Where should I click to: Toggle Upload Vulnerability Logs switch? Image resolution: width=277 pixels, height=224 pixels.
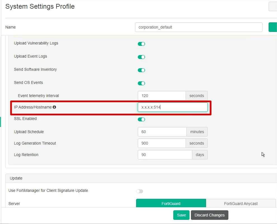[141, 44]
